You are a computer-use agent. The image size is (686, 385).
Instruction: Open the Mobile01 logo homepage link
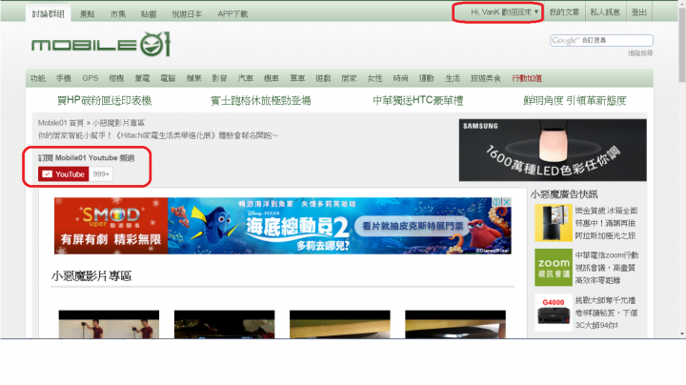click(101, 44)
